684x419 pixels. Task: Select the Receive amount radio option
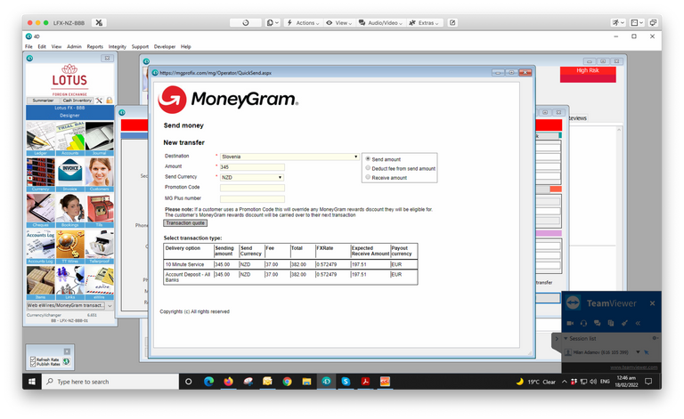pos(368,177)
